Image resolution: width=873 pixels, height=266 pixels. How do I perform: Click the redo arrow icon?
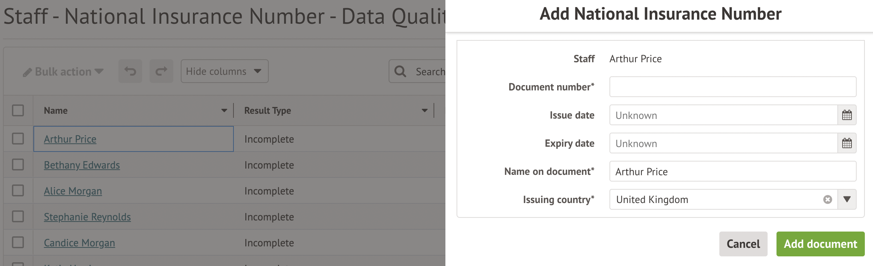[161, 71]
